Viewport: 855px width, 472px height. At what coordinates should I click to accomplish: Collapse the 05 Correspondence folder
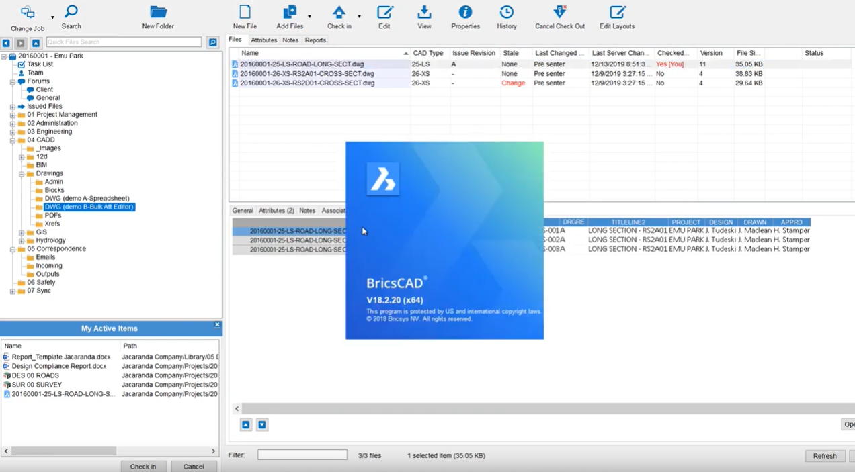click(13, 249)
